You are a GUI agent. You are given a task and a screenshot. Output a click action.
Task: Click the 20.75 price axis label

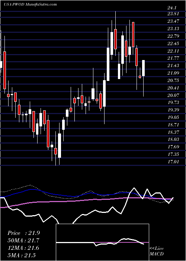click(173, 81)
